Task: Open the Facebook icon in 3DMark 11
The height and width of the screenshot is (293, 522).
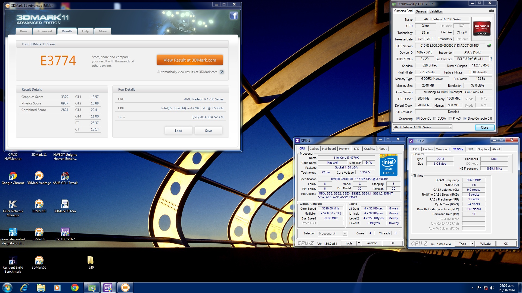Action: [x=234, y=16]
